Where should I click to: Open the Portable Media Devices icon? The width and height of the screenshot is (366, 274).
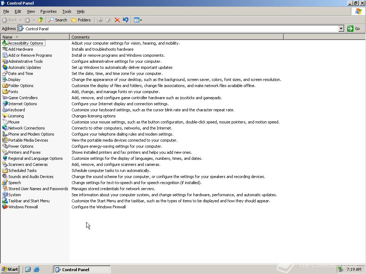tap(5, 140)
